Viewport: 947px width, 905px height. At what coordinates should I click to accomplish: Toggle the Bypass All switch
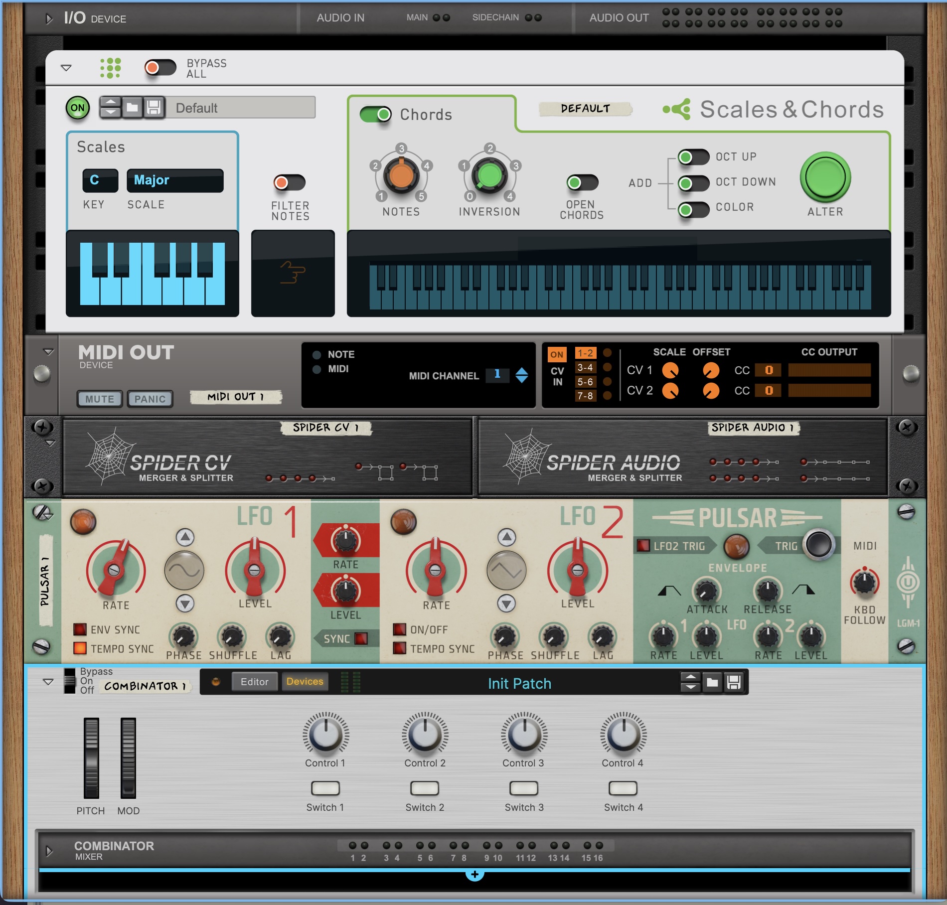coord(160,68)
